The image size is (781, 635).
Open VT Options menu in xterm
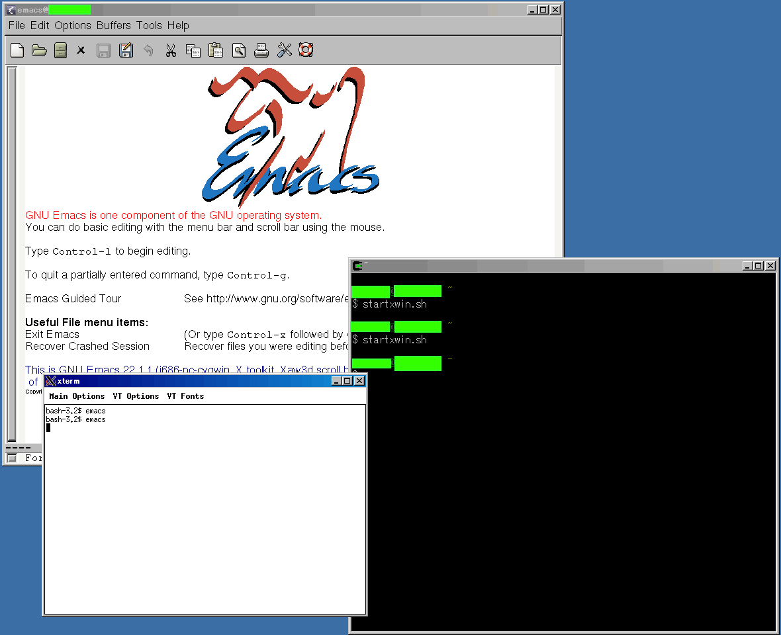(x=136, y=396)
